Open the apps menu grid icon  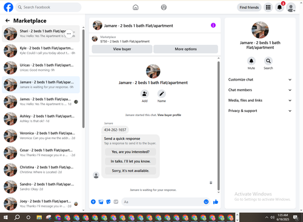coord(268,7)
